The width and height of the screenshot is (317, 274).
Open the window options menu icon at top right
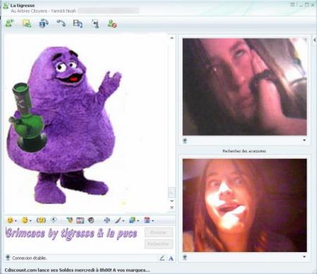[292, 4]
